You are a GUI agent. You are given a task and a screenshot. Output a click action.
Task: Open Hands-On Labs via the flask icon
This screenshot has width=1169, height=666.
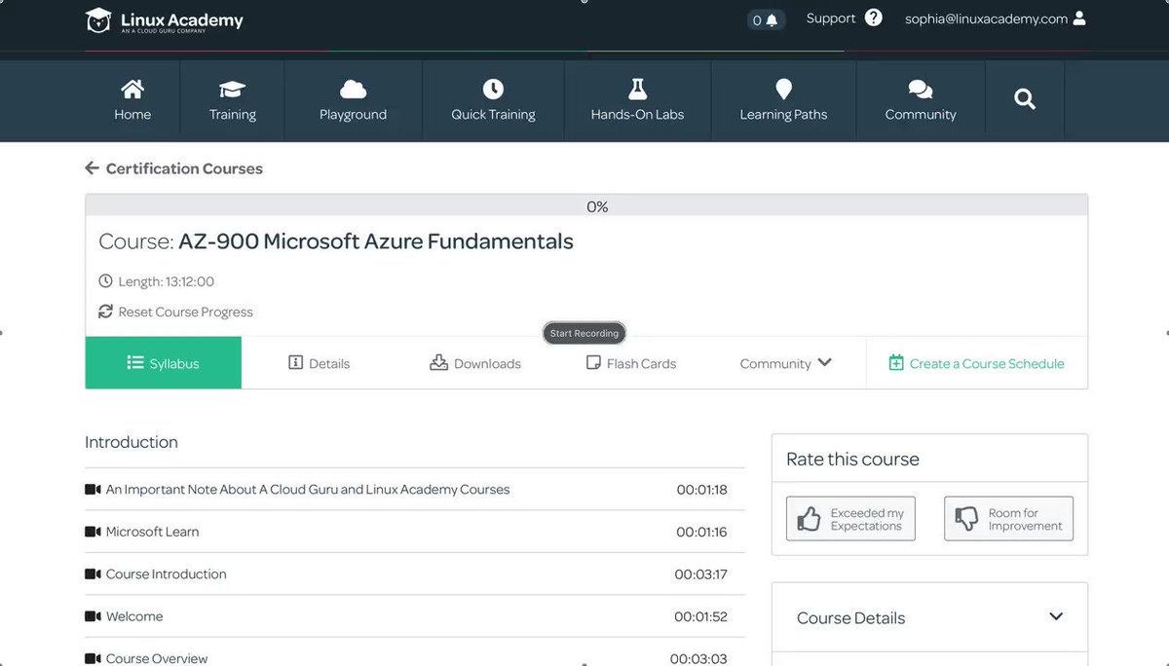coord(637,89)
